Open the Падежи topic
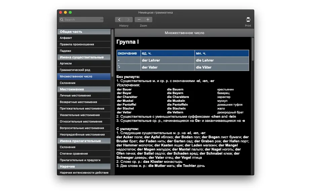The width and height of the screenshot is (310, 193). pyautogui.click(x=84, y=51)
